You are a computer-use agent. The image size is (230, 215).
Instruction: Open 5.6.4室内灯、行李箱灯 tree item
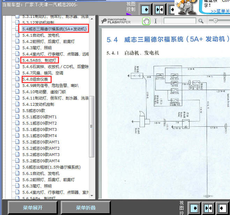pos(55,192)
